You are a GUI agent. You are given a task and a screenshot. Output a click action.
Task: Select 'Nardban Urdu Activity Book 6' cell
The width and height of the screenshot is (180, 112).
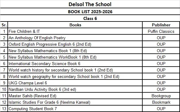pyautogui.click(x=75, y=89)
